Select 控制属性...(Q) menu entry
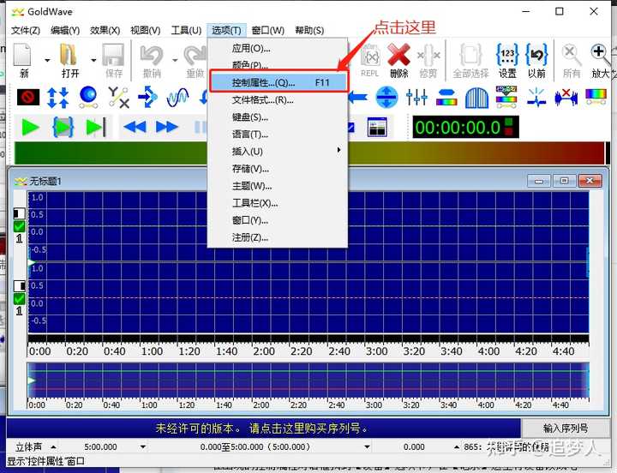The width and height of the screenshot is (617, 473). (x=279, y=82)
